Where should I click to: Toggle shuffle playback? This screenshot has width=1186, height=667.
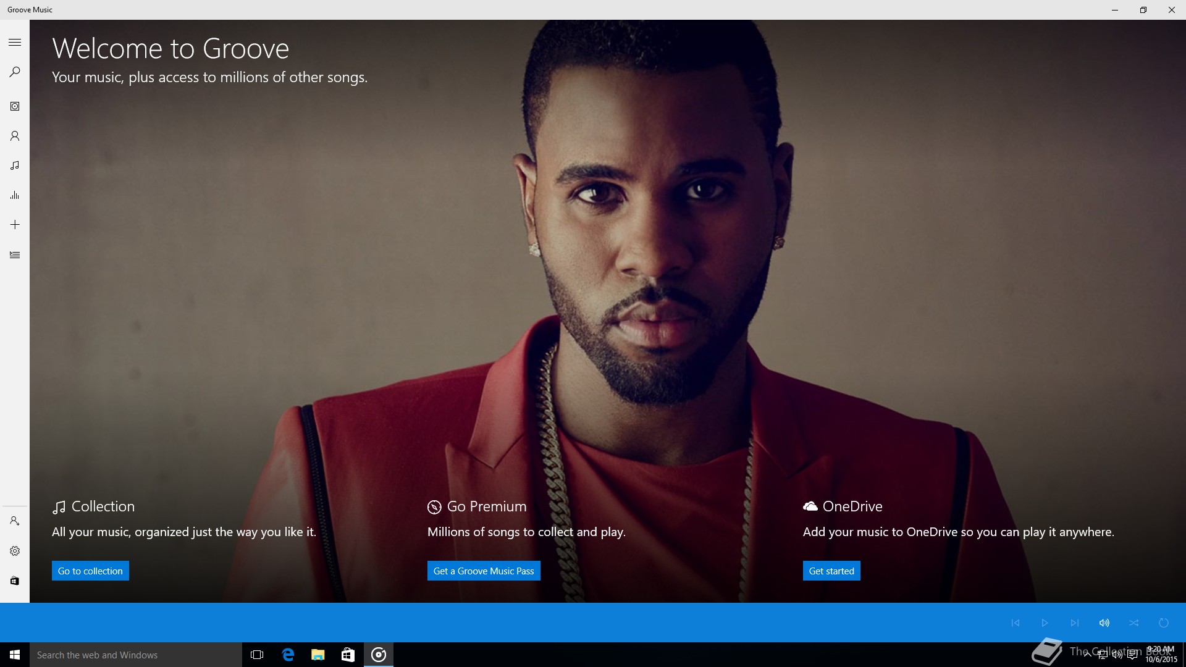pyautogui.click(x=1134, y=623)
